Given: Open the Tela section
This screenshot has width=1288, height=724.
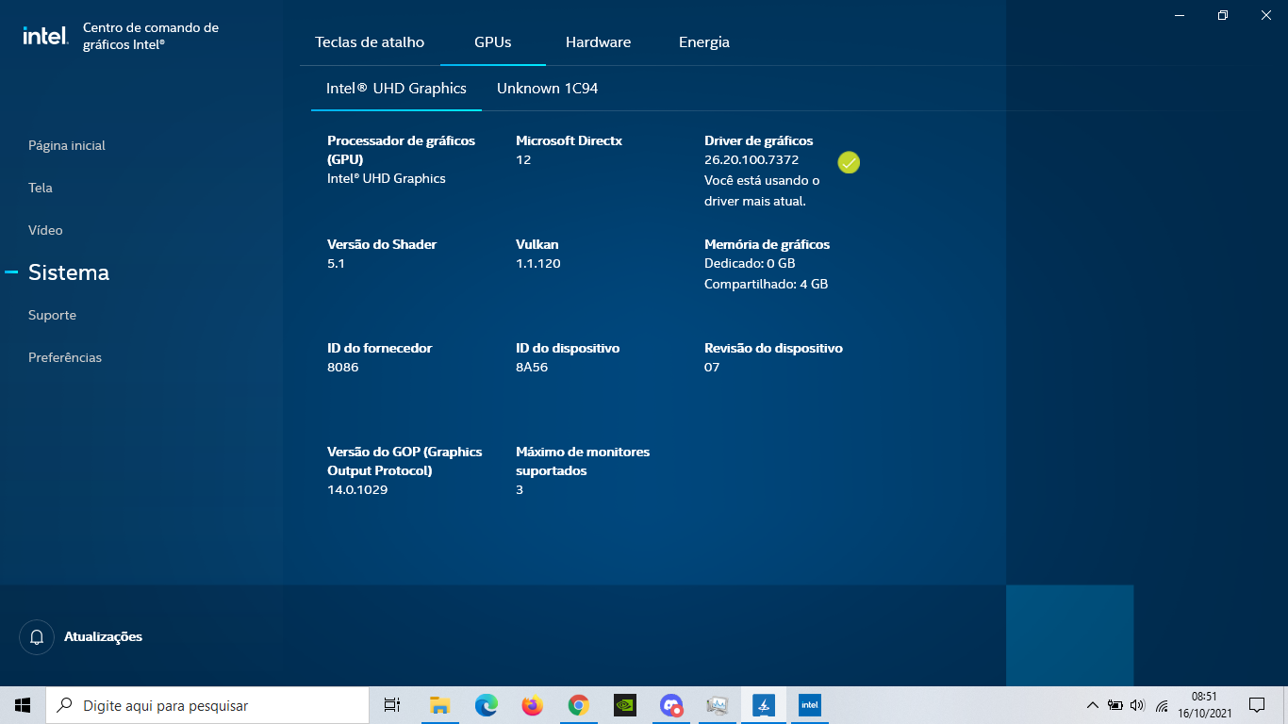Looking at the screenshot, I should pos(41,188).
